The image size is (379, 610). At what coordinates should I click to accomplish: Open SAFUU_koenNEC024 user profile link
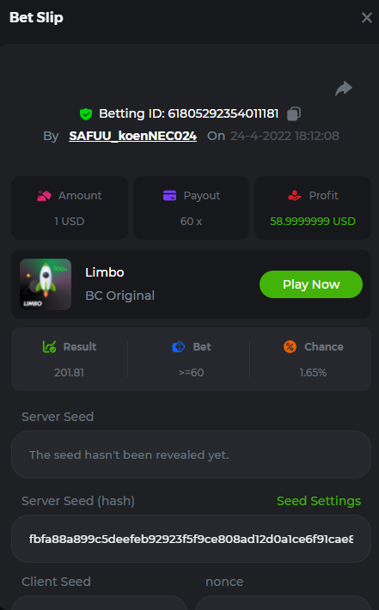pos(132,136)
